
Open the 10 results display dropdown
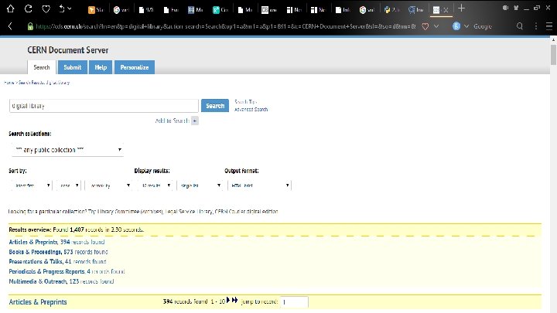[x=155, y=185]
